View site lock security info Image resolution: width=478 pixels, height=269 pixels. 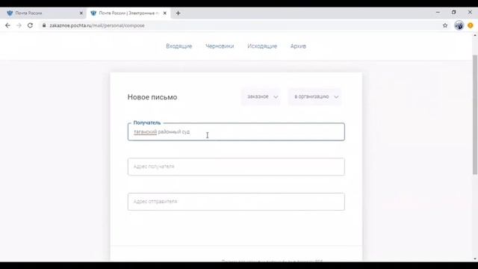point(44,25)
